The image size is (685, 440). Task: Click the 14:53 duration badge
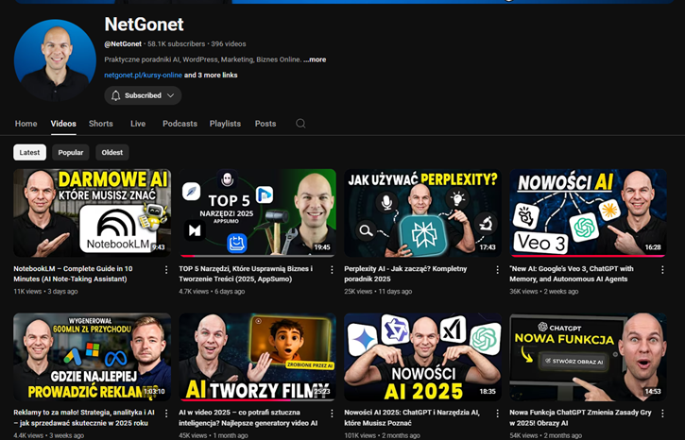(x=653, y=392)
